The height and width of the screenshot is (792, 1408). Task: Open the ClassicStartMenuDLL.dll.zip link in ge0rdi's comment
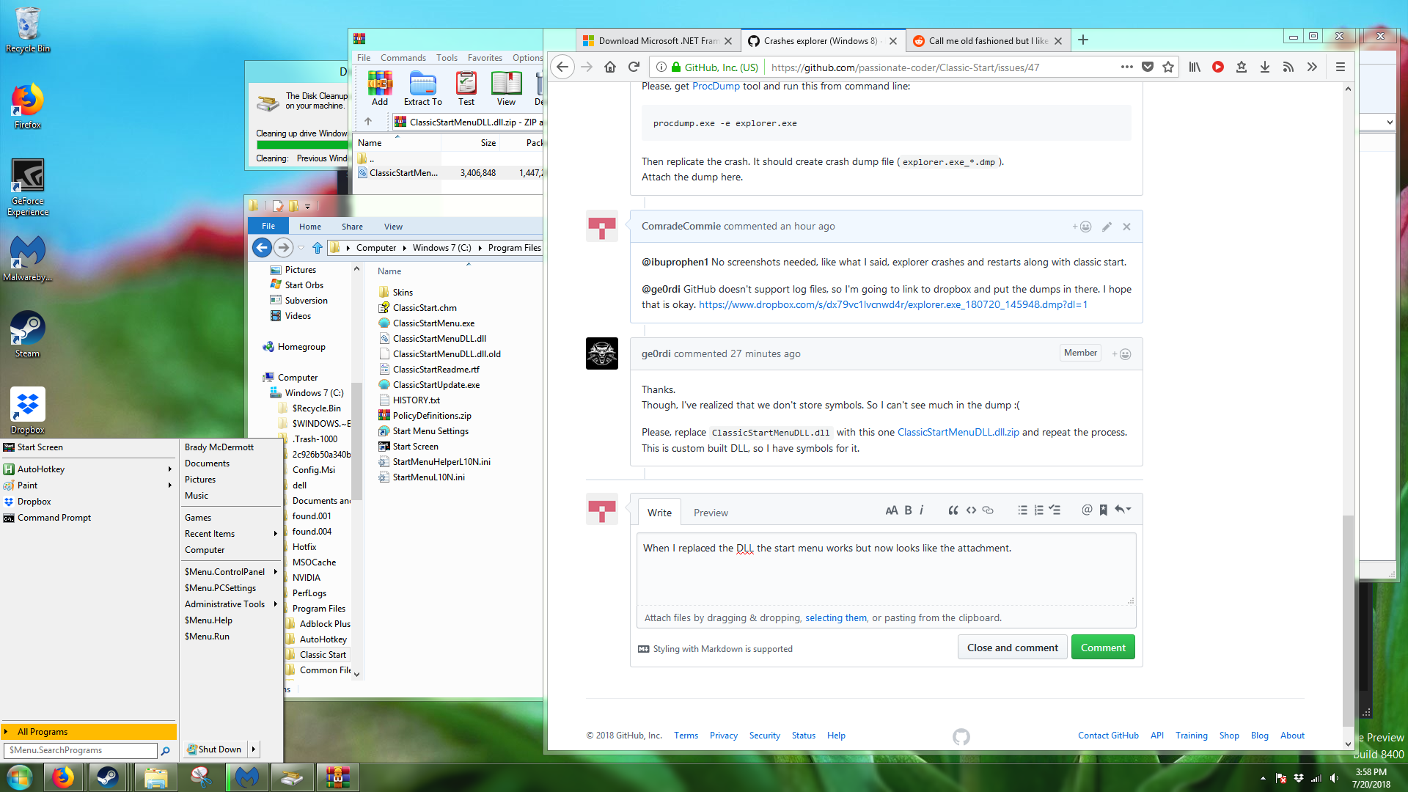point(958,433)
